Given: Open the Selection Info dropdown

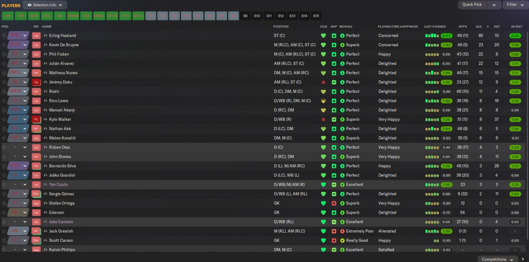Looking at the screenshot, I should coord(45,5).
